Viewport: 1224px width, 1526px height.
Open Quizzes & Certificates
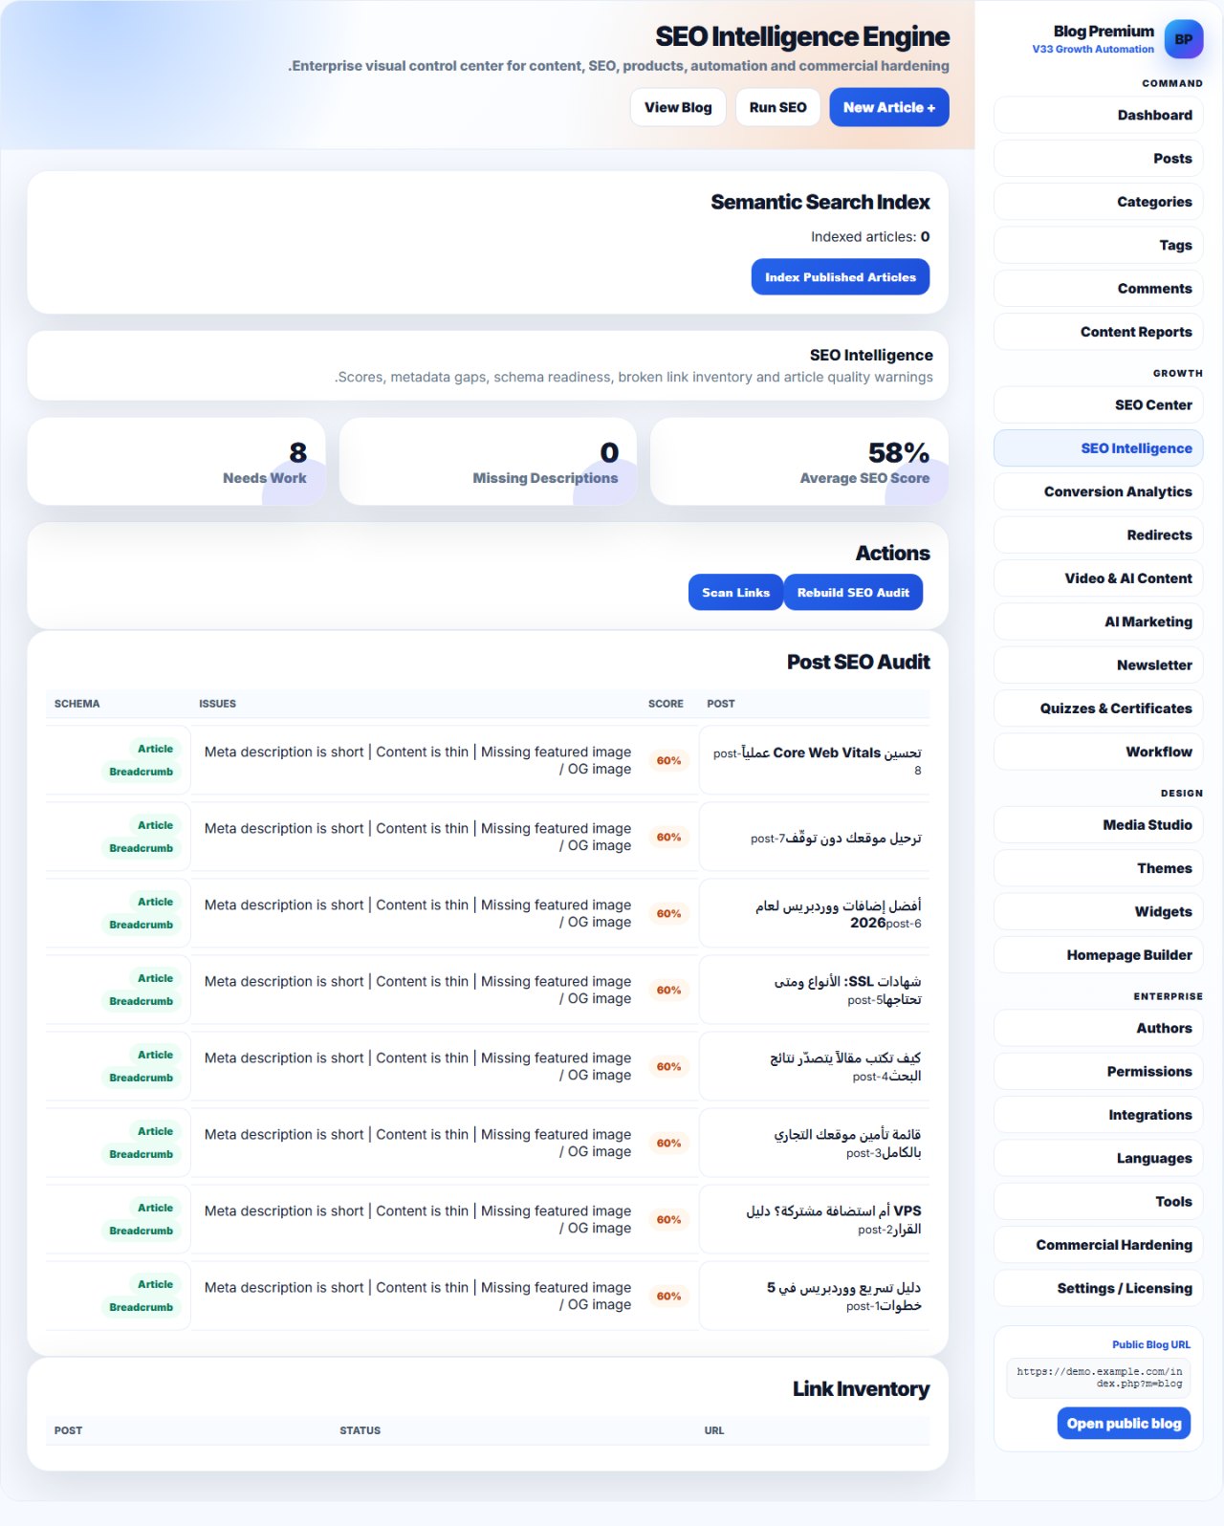[1098, 708]
